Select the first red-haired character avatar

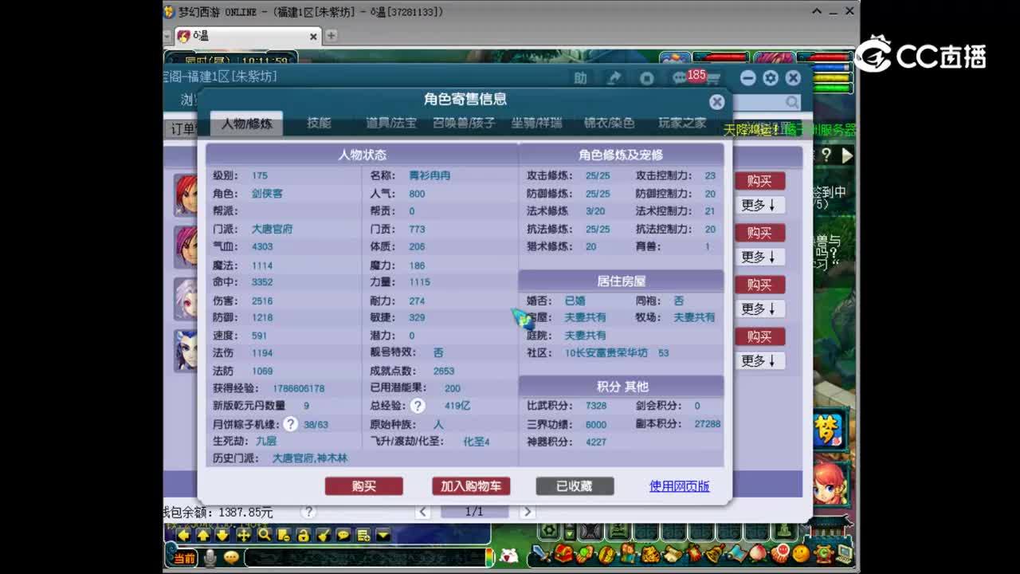click(x=186, y=195)
